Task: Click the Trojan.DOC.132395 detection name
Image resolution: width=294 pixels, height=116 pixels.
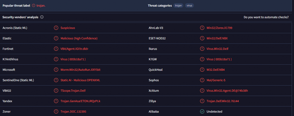Action: (73, 112)
